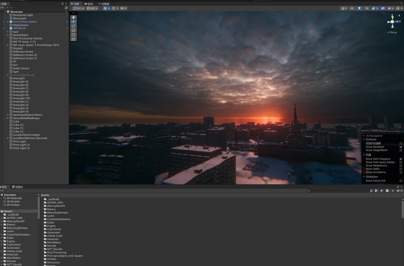Click the Project panel search field
The image size is (404, 266).
click(x=338, y=191)
